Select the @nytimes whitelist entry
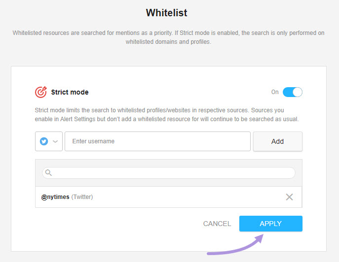The image size is (339, 262). point(168,197)
